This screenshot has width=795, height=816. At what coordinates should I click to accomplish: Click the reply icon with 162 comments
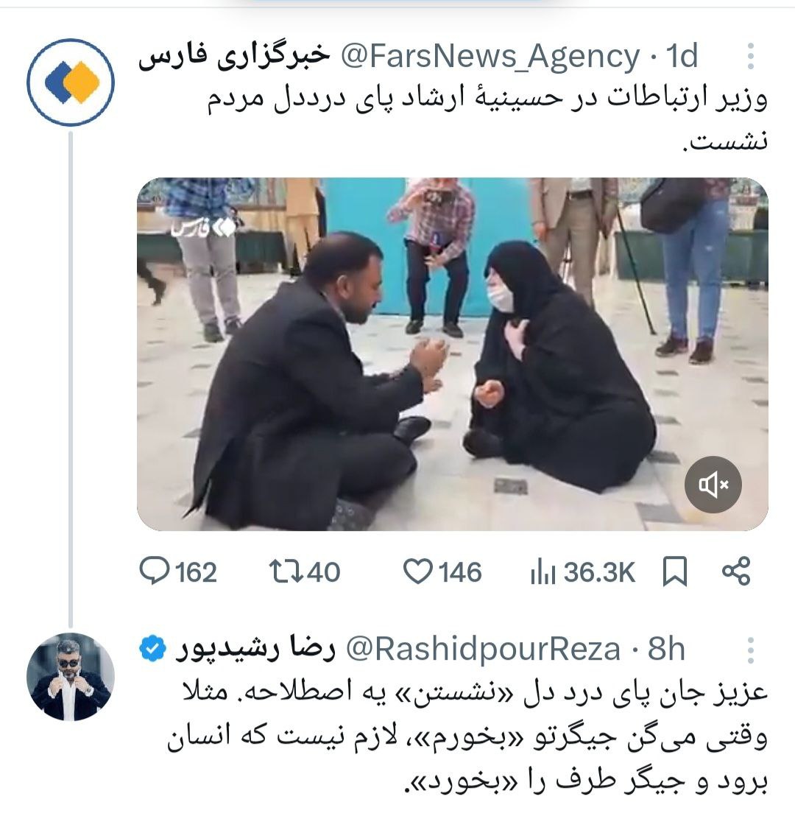[x=155, y=571]
